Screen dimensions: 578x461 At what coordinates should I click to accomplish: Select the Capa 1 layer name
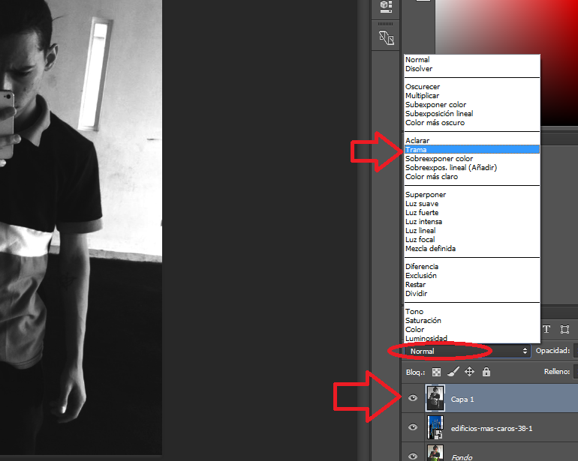tap(462, 400)
